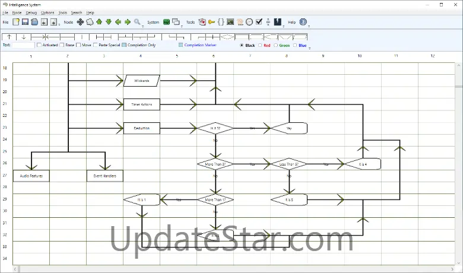463x273 pixels.
Task: Click the cloud-shaped node icon
Action: [x=90, y=22]
